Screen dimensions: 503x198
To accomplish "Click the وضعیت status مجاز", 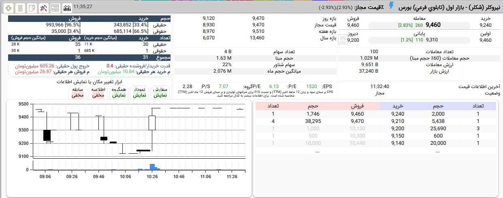I will (x=380, y=93).
